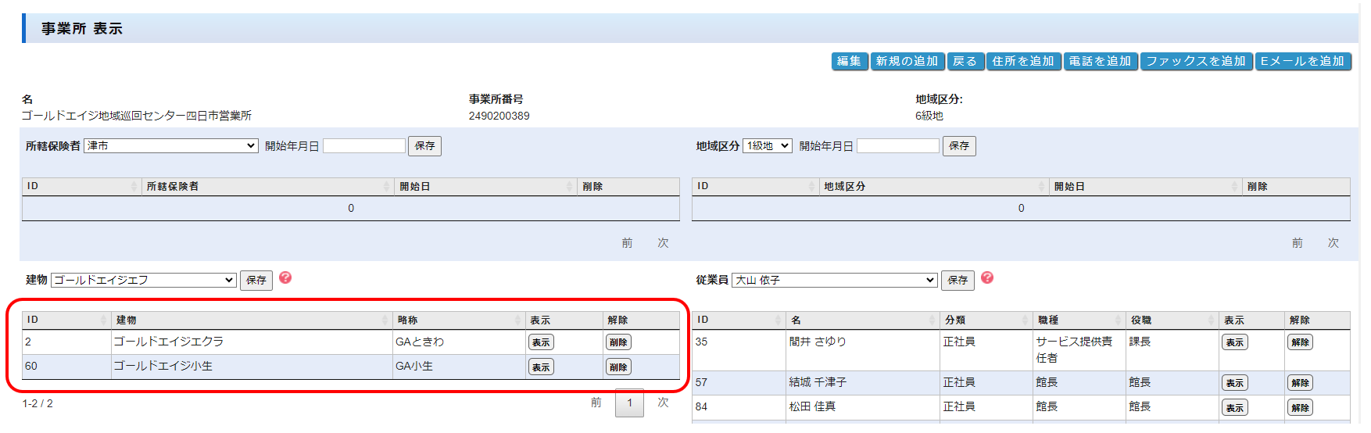Click the help icon next to 従業員 save button
The height and width of the screenshot is (433, 1371).
(x=987, y=278)
